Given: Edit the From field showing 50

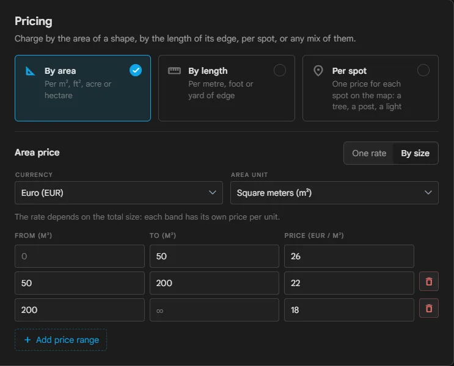Looking at the screenshot, I should pos(79,283).
